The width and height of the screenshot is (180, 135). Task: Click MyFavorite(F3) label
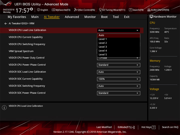tap(63, 10)
